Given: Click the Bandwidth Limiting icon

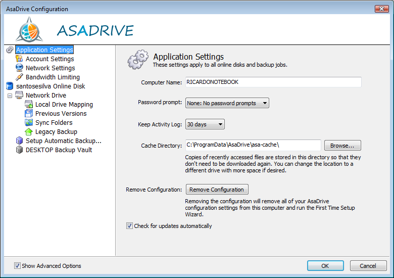Looking at the screenshot, I should (19, 77).
